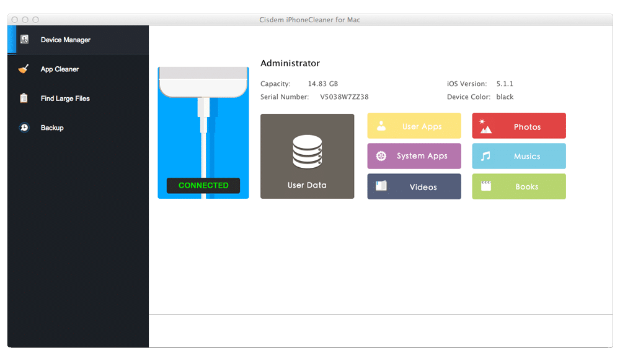The width and height of the screenshot is (620, 361).
Task: Select the iOS Version value 5.1.1
Action: coord(505,84)
